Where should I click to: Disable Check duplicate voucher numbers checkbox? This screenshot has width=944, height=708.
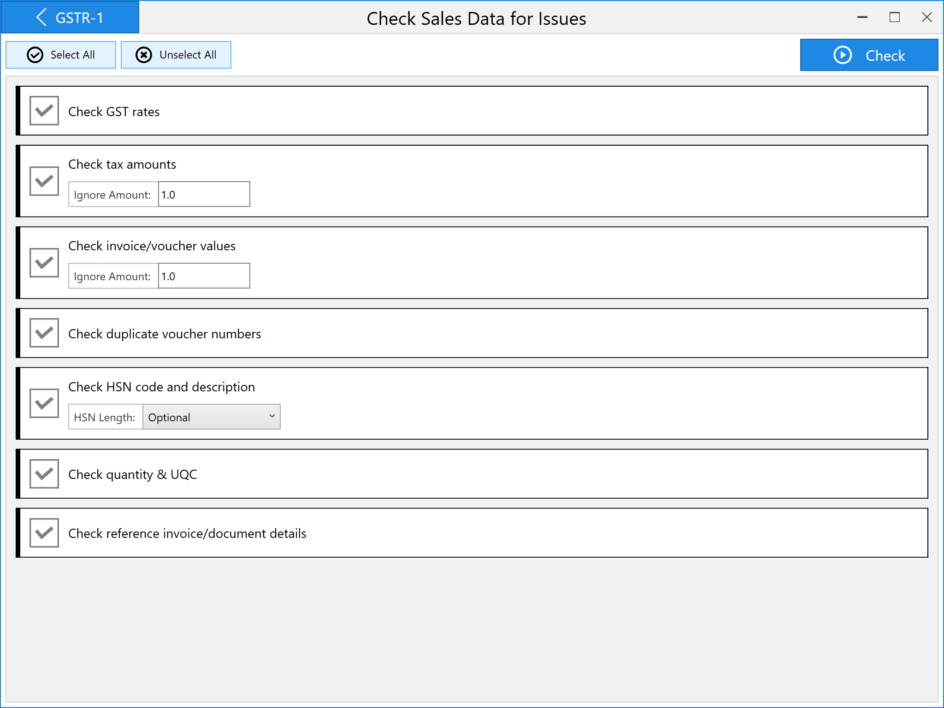[44, 333]
